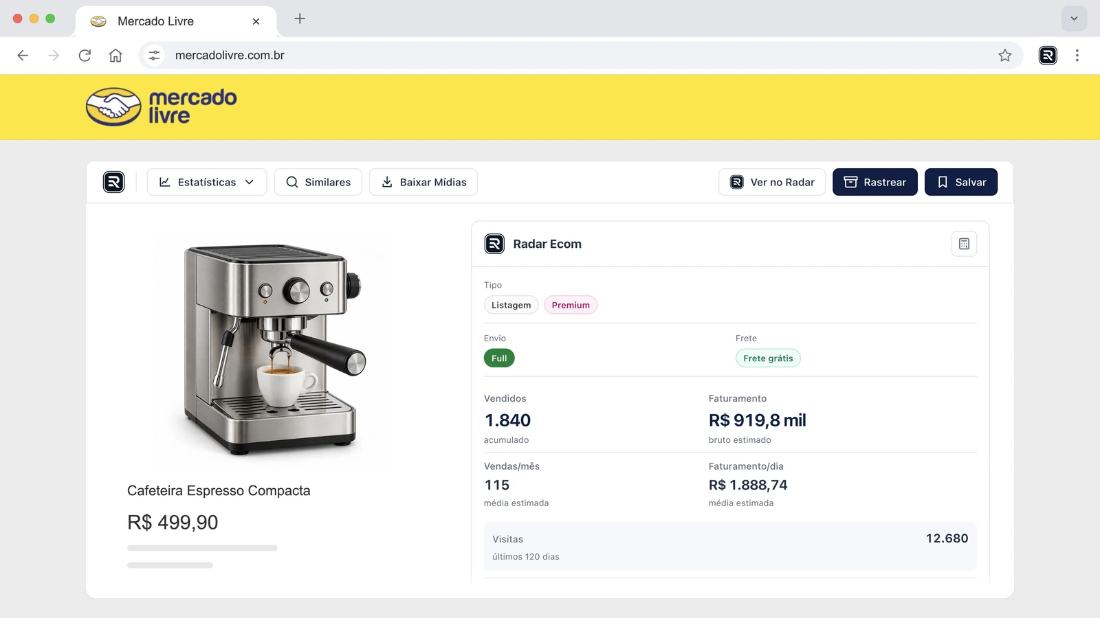Click the product title Cafeteira Espresso Compacta

[x=219, y=490]
